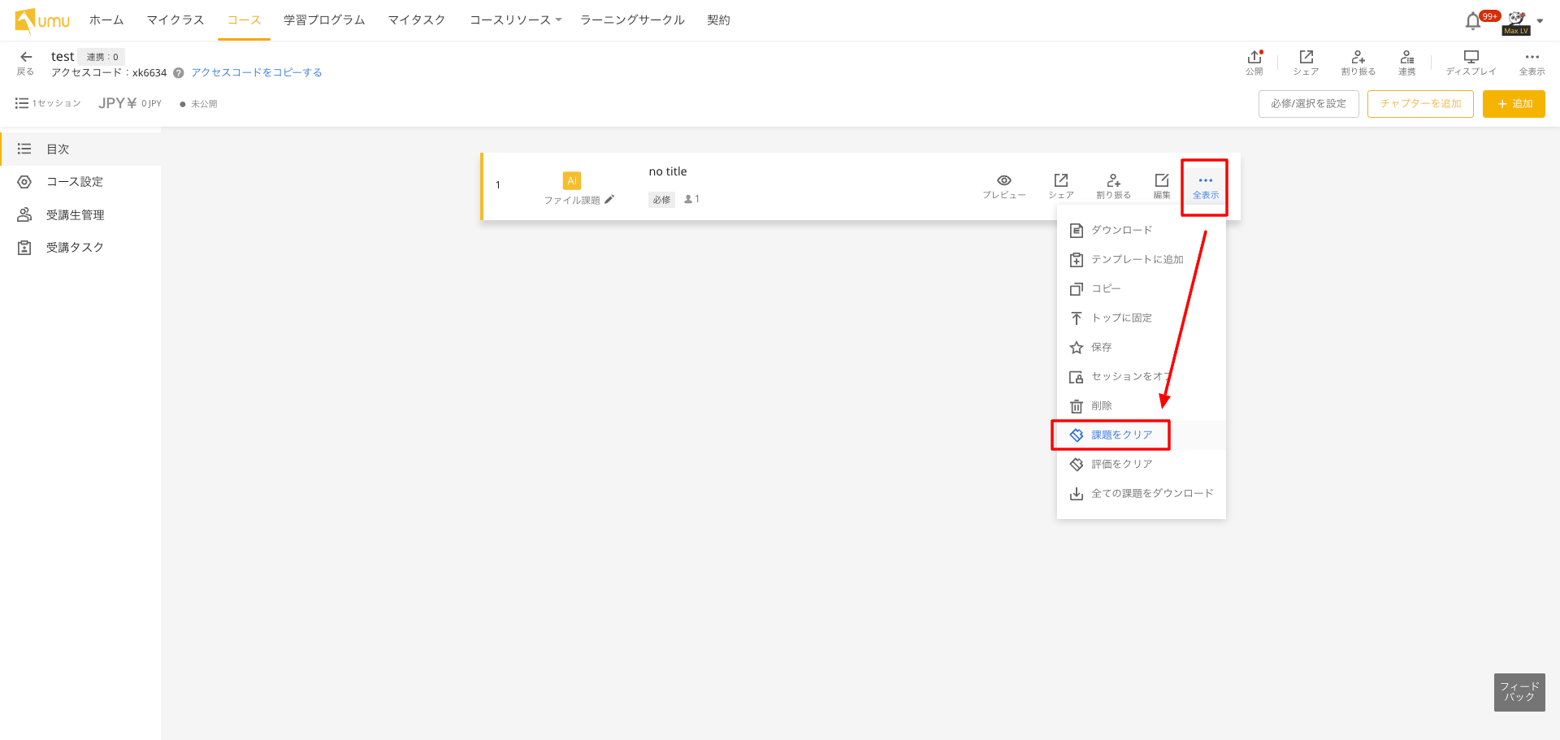Open コース設定 in the sidebar

tap(74, 182)
